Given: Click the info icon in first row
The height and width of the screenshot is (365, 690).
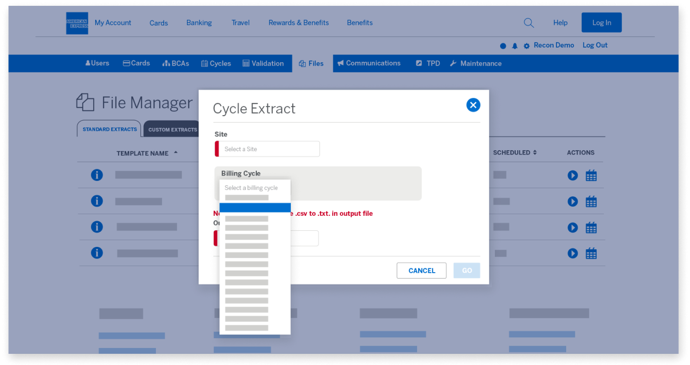Looking at the screenshot, I should 97,175.
